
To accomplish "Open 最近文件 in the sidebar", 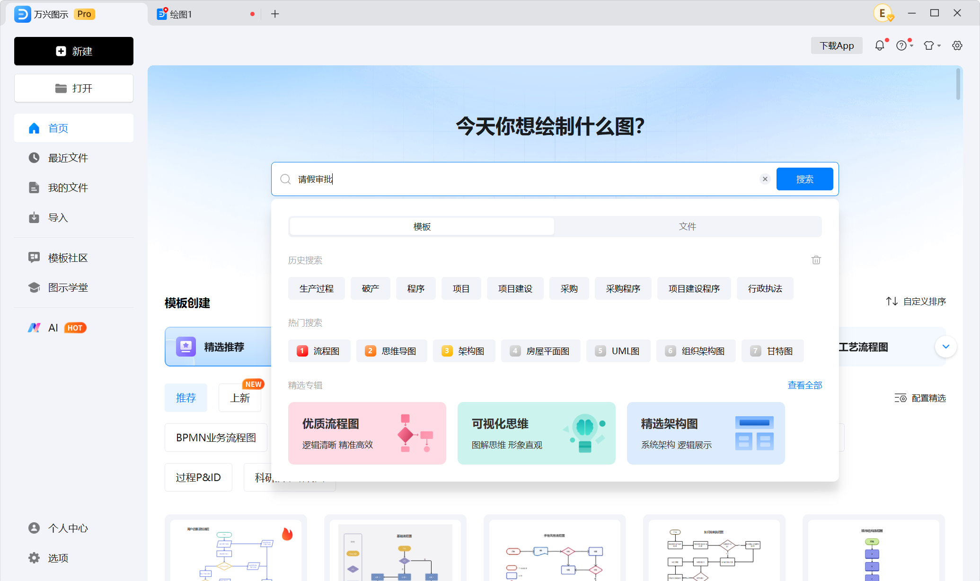I will pos(74,158).
